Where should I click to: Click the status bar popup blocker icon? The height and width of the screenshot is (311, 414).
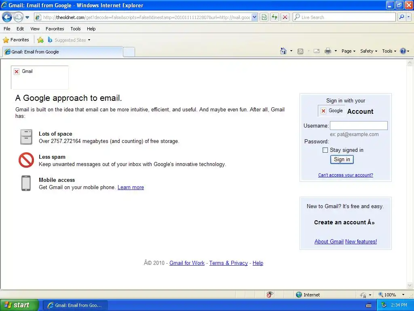pos(270,295)
